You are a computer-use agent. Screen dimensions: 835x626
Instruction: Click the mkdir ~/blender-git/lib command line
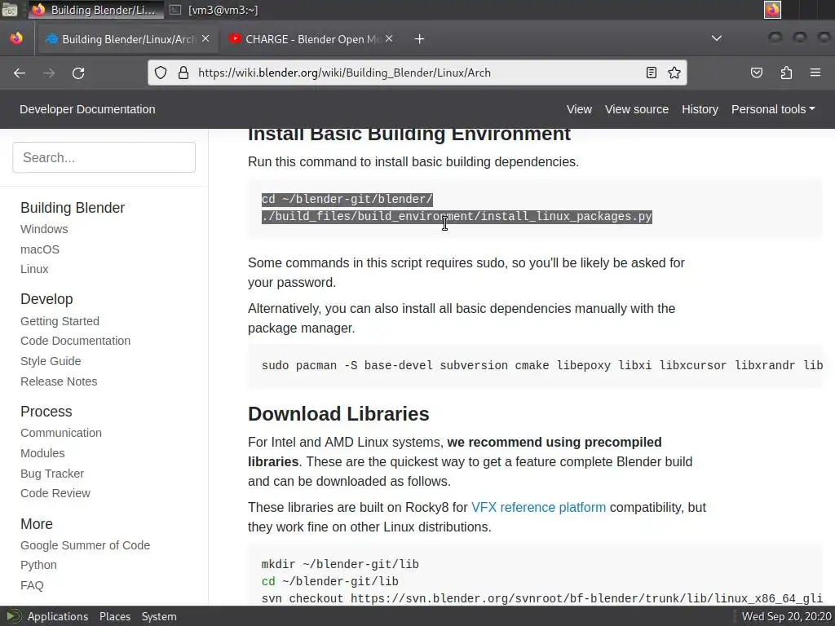(340, 564)
